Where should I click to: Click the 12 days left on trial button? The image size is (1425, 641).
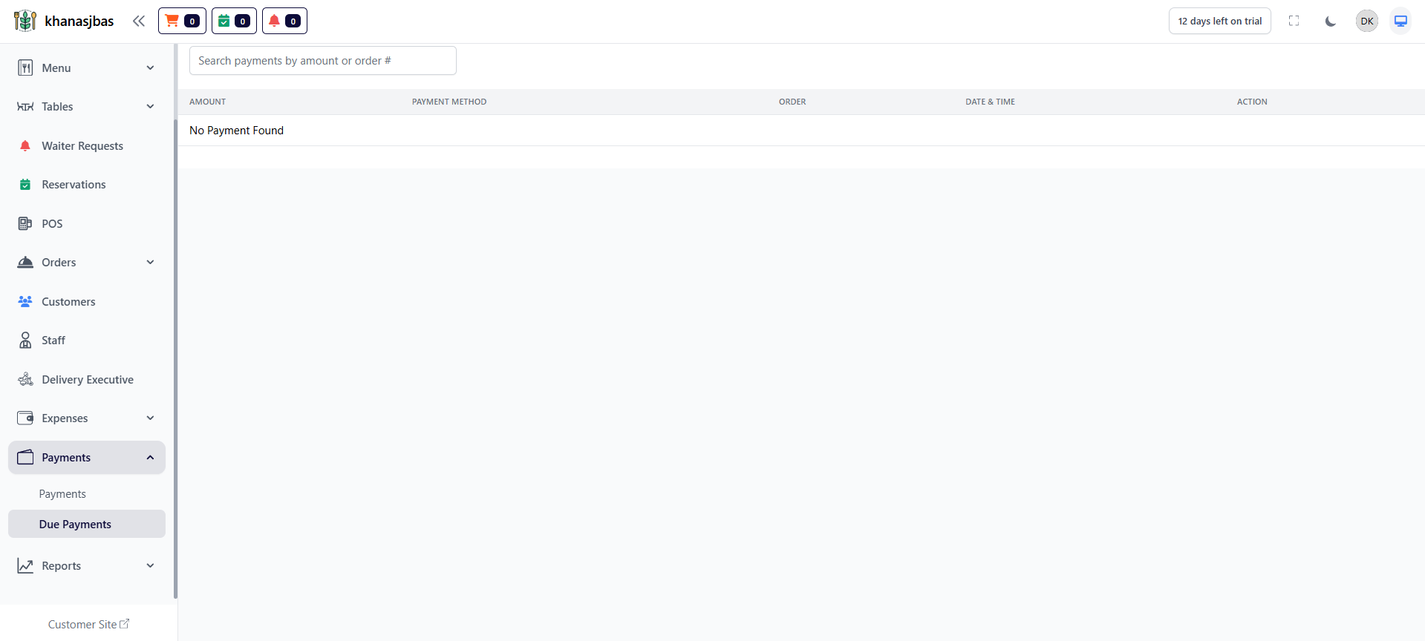tap(1220, 21)
